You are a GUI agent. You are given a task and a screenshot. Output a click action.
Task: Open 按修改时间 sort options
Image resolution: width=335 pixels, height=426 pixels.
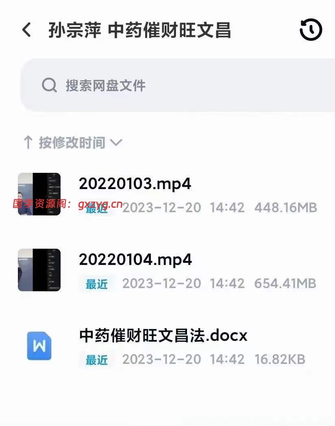click(72, 143)
